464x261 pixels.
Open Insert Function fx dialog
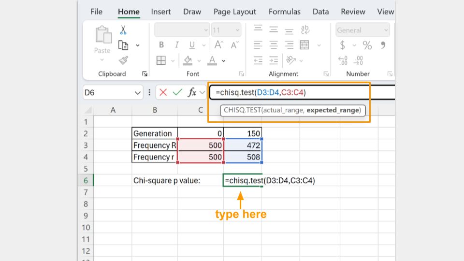coord(192,93)
